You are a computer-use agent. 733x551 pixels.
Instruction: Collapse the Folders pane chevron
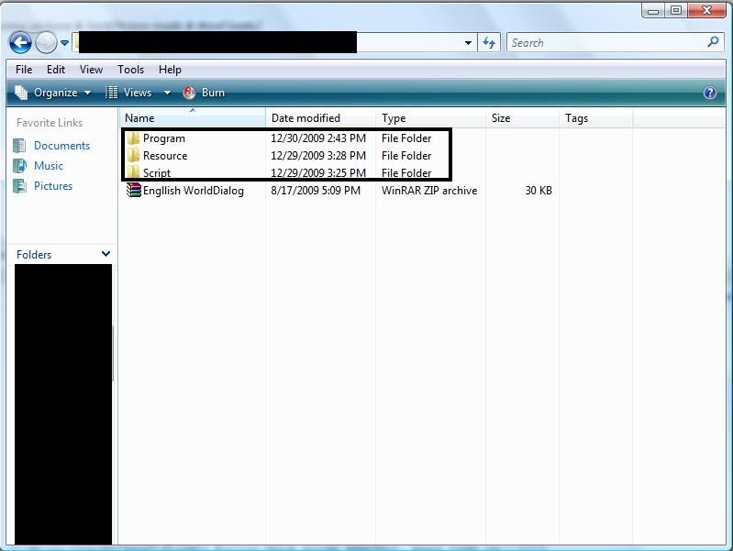coord(106,254)
